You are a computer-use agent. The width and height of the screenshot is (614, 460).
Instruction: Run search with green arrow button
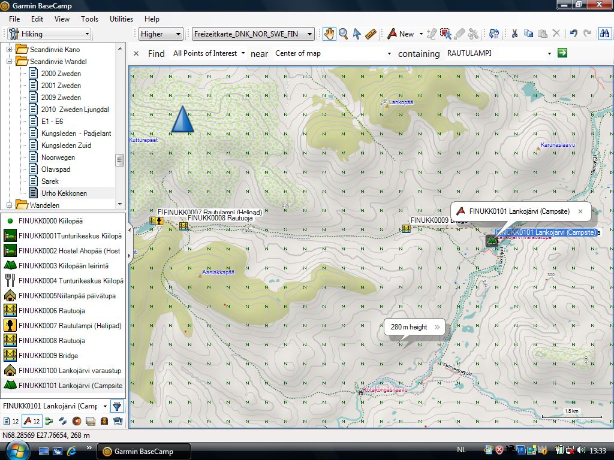pos(562,53)
